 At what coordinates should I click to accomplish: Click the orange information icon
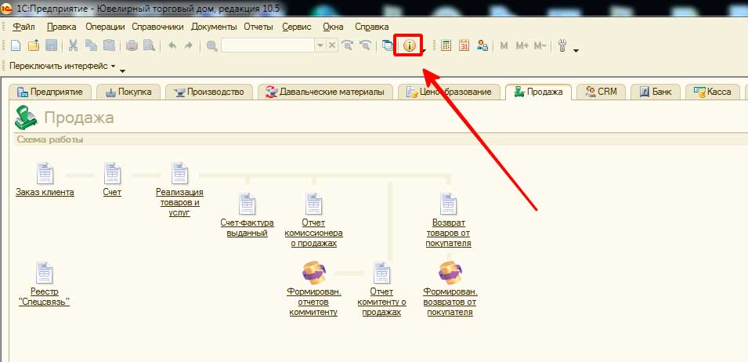click(x=410, y=45)
